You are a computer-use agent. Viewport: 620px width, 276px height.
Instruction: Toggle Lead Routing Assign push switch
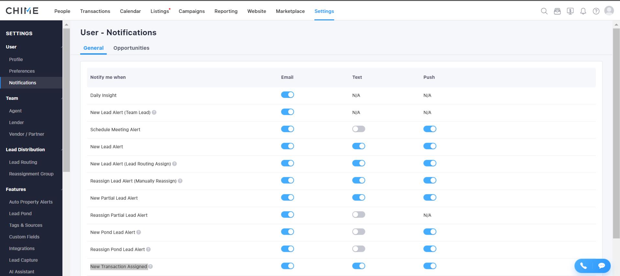(430, 163)
